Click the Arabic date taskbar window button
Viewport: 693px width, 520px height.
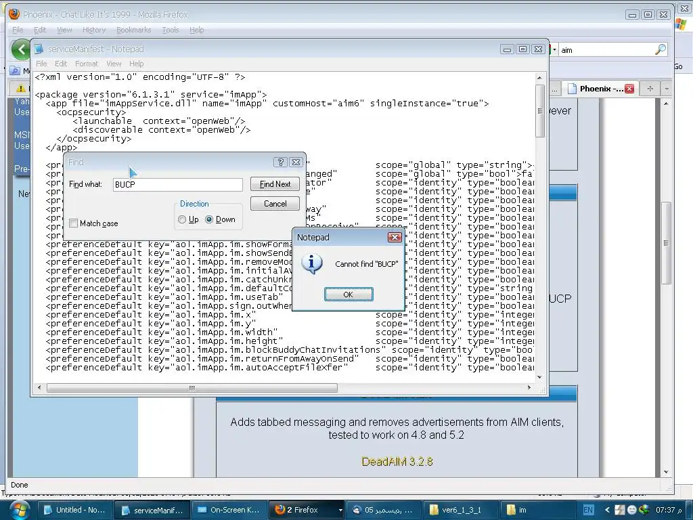point(383,510)
